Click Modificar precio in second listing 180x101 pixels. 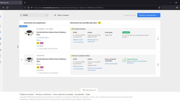point(78,66)
